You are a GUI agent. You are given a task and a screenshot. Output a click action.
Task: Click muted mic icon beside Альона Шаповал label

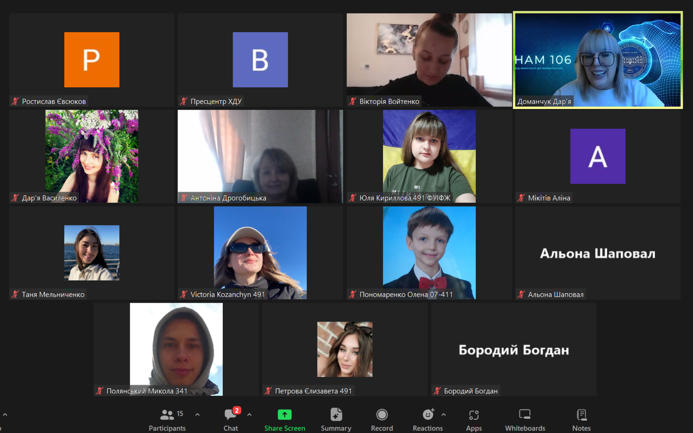[x=521, y=294]
